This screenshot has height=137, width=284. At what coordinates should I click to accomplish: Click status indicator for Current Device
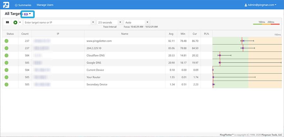click(x=7, y=70)
